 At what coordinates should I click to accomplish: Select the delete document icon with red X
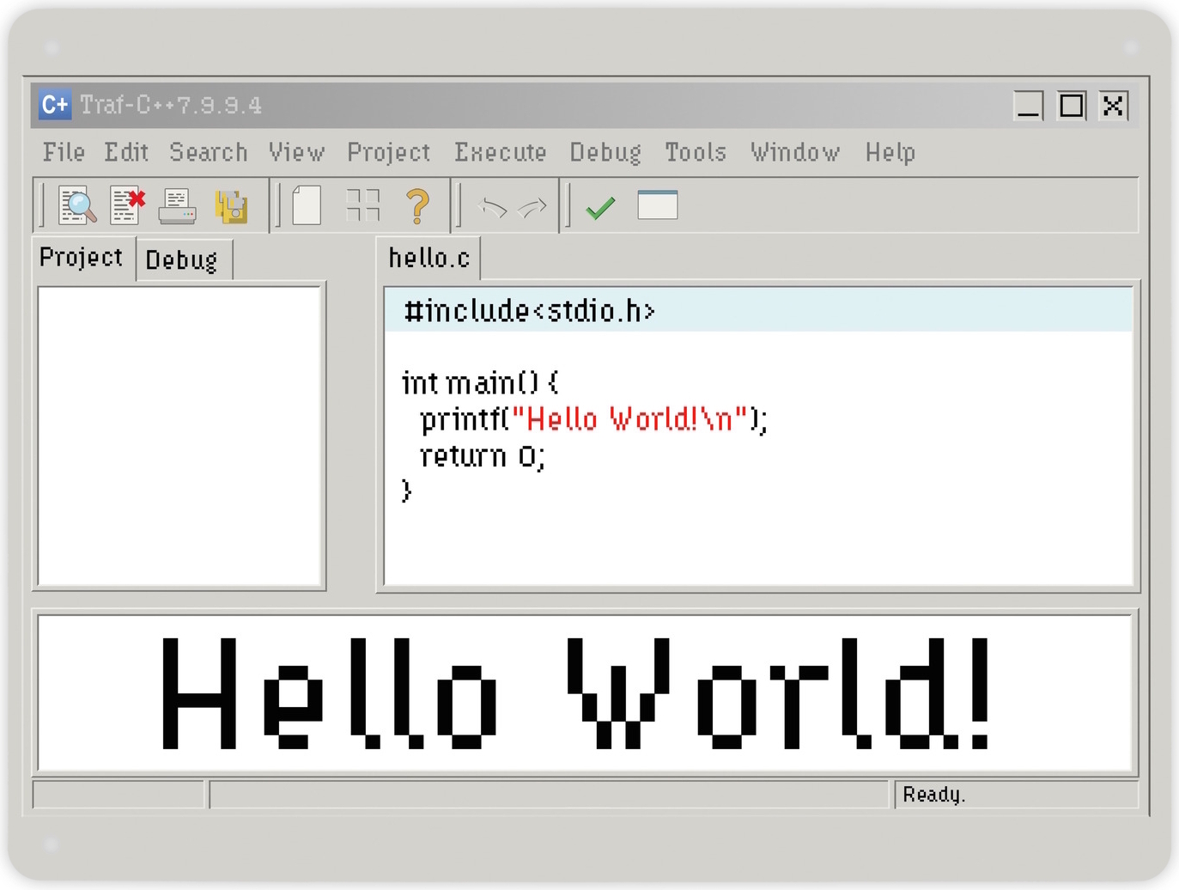pyautogui.click(x=126, y=205)
